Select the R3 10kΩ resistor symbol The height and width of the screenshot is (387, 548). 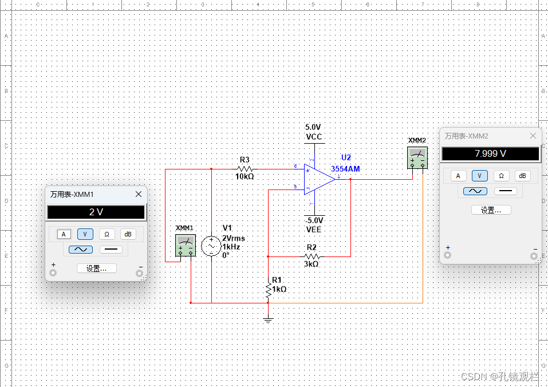(x=245, y=169)
